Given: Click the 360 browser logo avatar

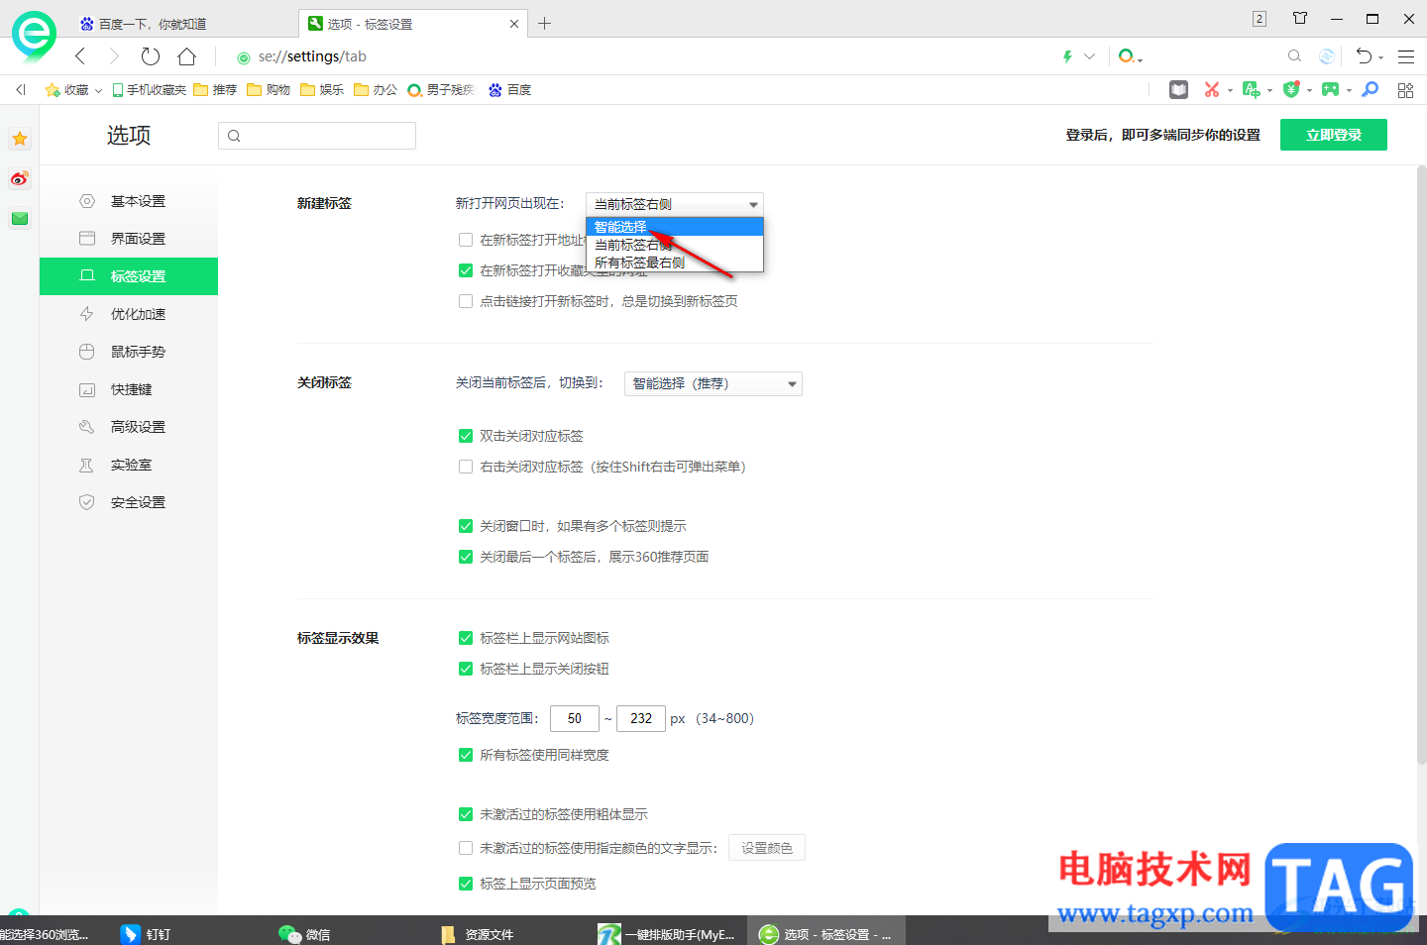Looking at the screenshot, I should pos(34,36).
